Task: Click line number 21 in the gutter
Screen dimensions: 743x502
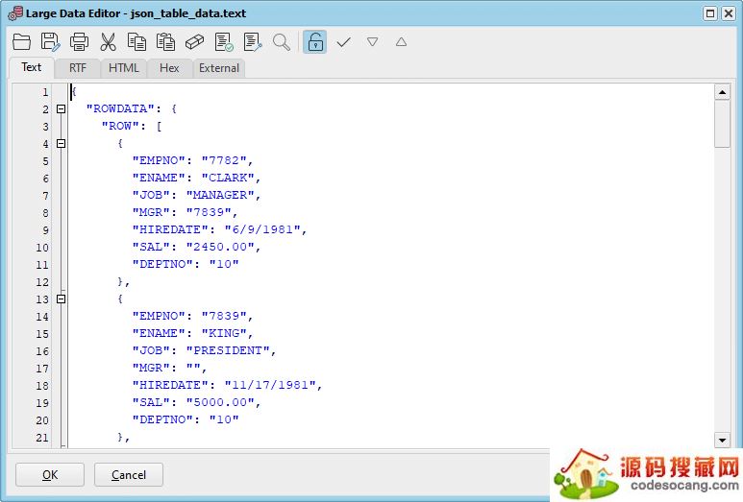Action: tap(42, 438)
